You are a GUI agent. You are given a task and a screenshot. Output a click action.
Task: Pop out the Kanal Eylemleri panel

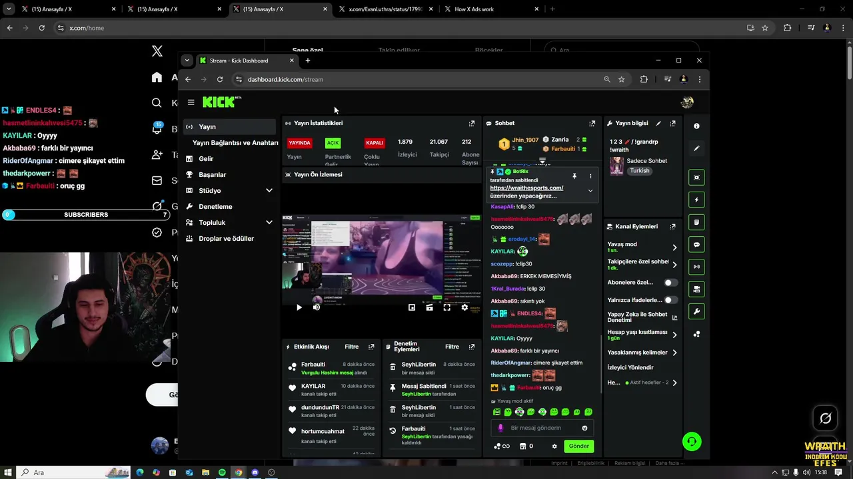pyautogui.click(x=672, y=226)
